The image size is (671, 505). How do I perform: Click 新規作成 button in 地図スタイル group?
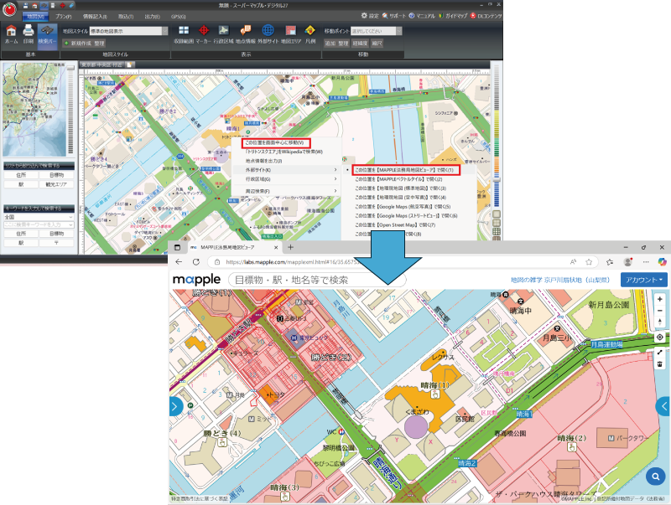click(78, 44)
